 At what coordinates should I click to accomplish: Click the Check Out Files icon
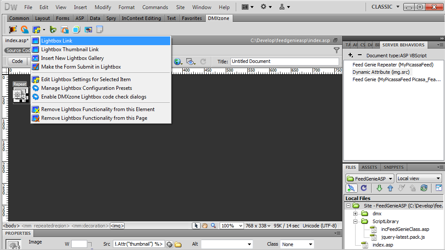click(x=401, y=188)
